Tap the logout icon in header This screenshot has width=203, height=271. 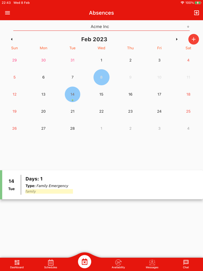[x=196, y=13]
